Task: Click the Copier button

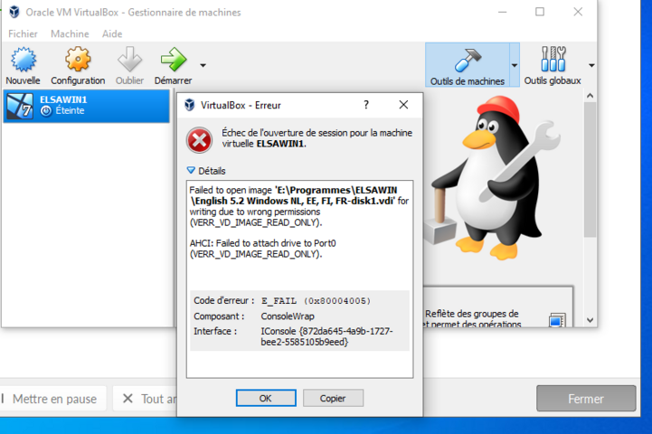Action: 333,398
